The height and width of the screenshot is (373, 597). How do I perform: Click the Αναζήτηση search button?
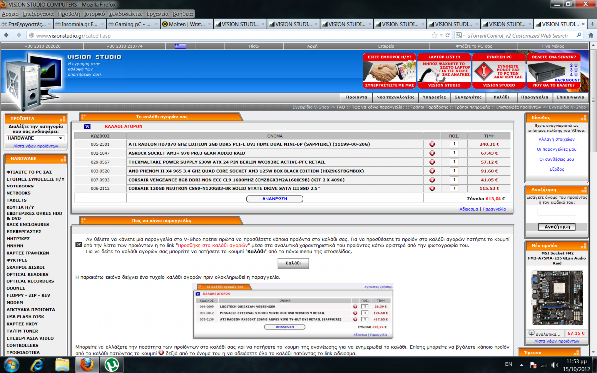[x=557, y=227]
